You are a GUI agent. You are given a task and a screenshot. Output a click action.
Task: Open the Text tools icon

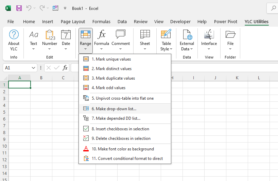(x=33, y=35)
